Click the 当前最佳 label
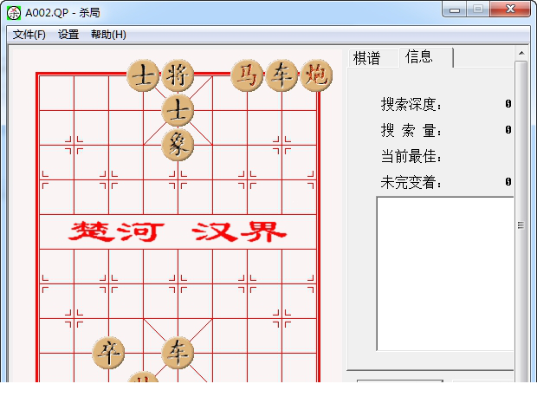 pyautogui.click(x=411, y=156)
